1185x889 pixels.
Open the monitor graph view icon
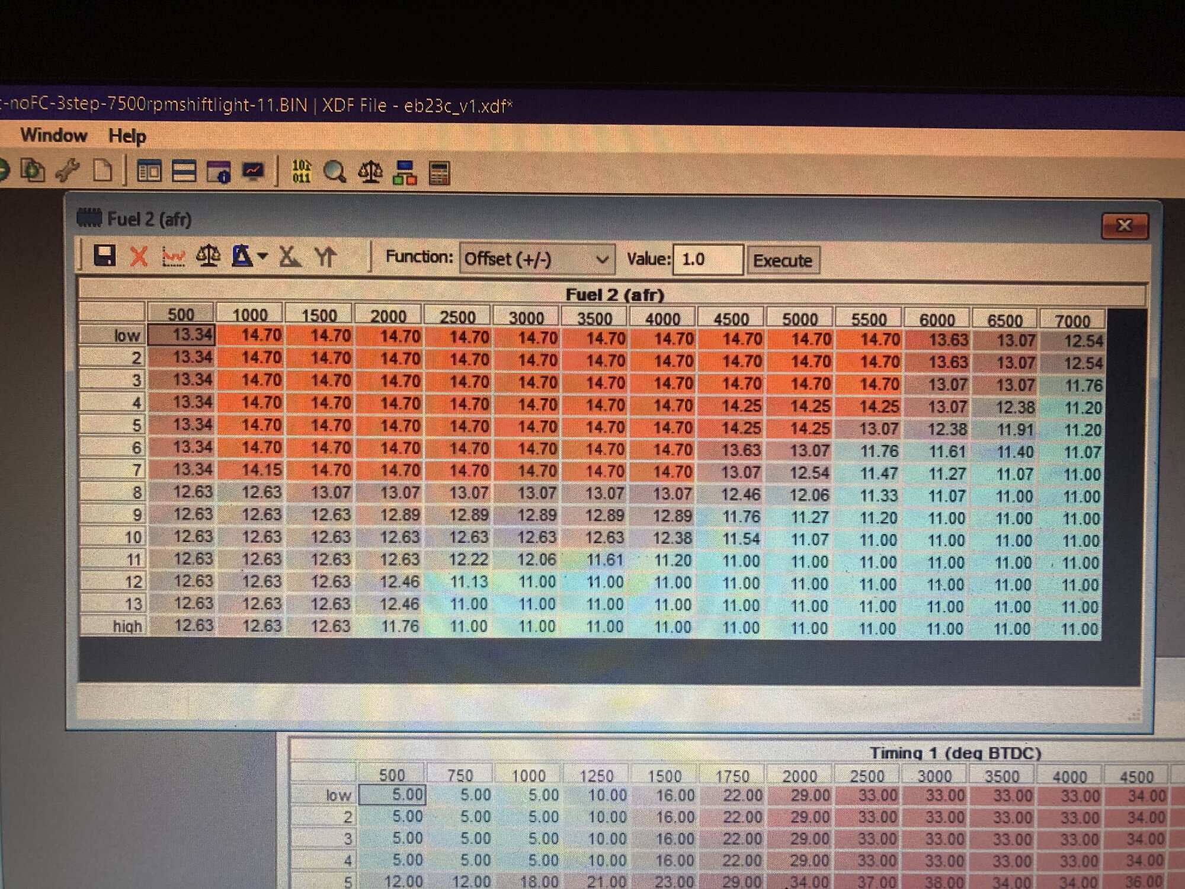click(254, 172)
